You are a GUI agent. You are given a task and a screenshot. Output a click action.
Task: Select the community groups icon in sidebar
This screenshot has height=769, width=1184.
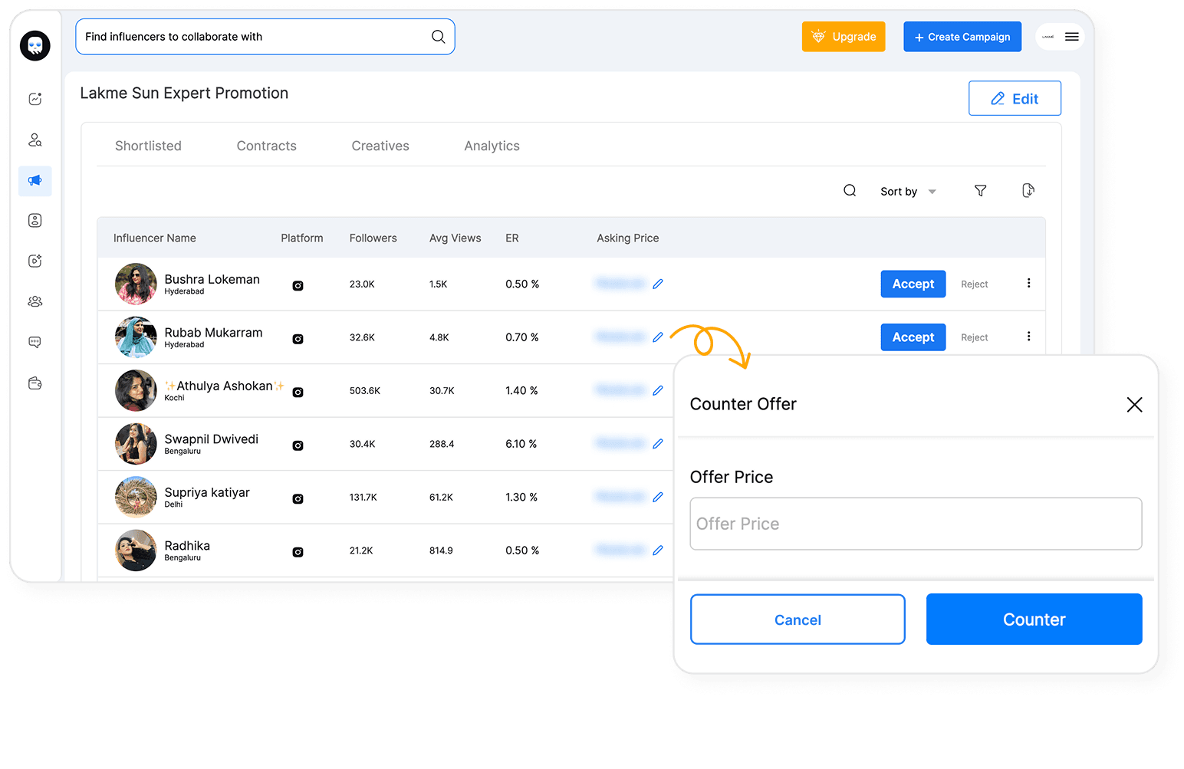35,301
